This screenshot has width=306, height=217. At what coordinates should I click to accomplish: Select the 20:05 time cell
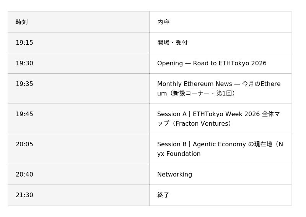click(78, 149)
